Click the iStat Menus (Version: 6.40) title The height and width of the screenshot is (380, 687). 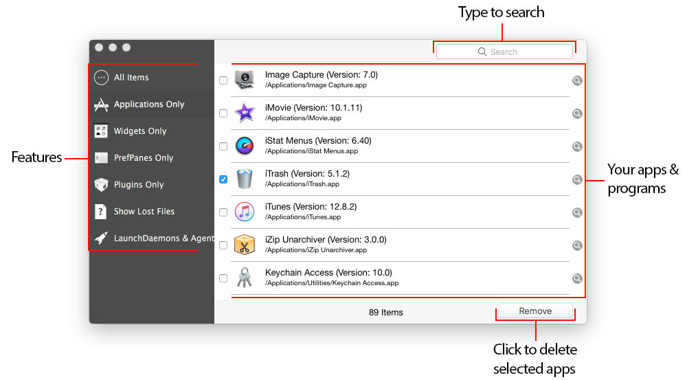(x=318, y=141)
